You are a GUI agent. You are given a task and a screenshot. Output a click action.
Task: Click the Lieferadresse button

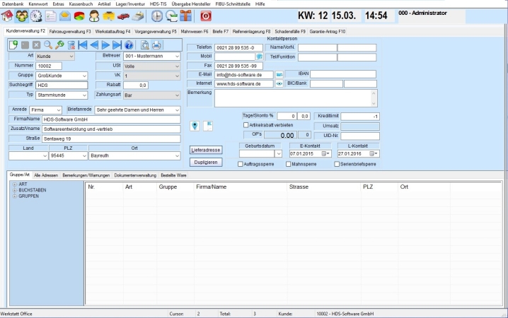[x=207, y=150]
